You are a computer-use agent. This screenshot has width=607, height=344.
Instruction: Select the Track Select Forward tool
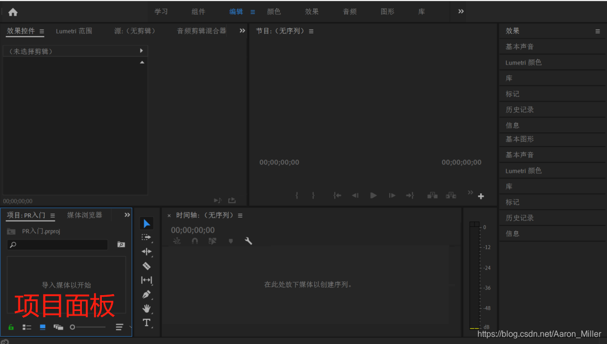(146, 237)
